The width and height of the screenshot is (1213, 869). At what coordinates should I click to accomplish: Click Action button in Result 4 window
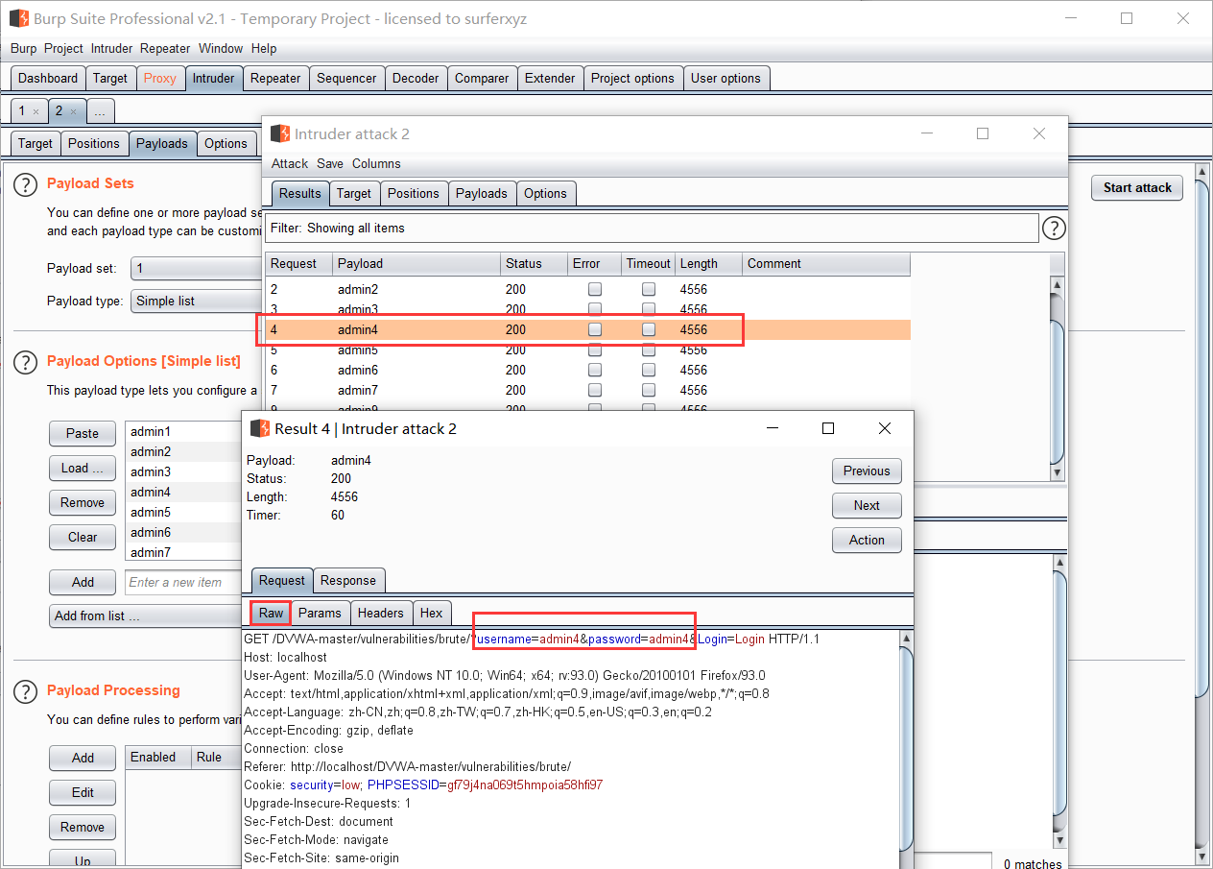tap(867, 540)
